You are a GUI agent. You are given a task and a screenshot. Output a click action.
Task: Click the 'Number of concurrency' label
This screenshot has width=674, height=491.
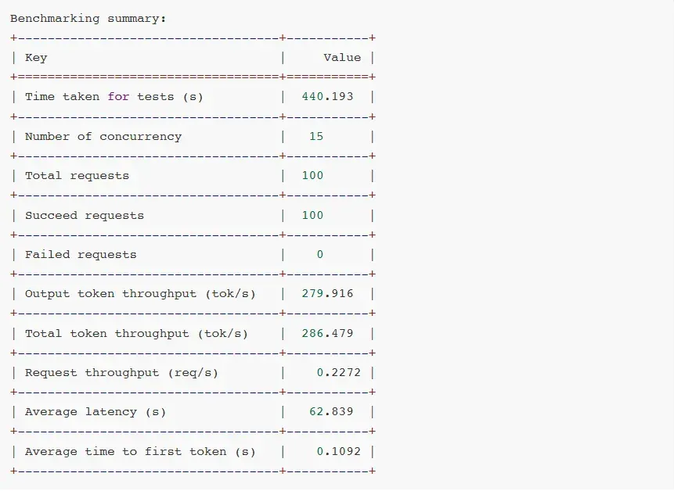(x=103, y=137)
